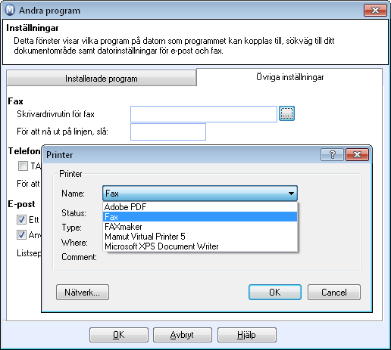Click the fax driver browse button
The height and width of the screenshot is (350, 391).
286,113
